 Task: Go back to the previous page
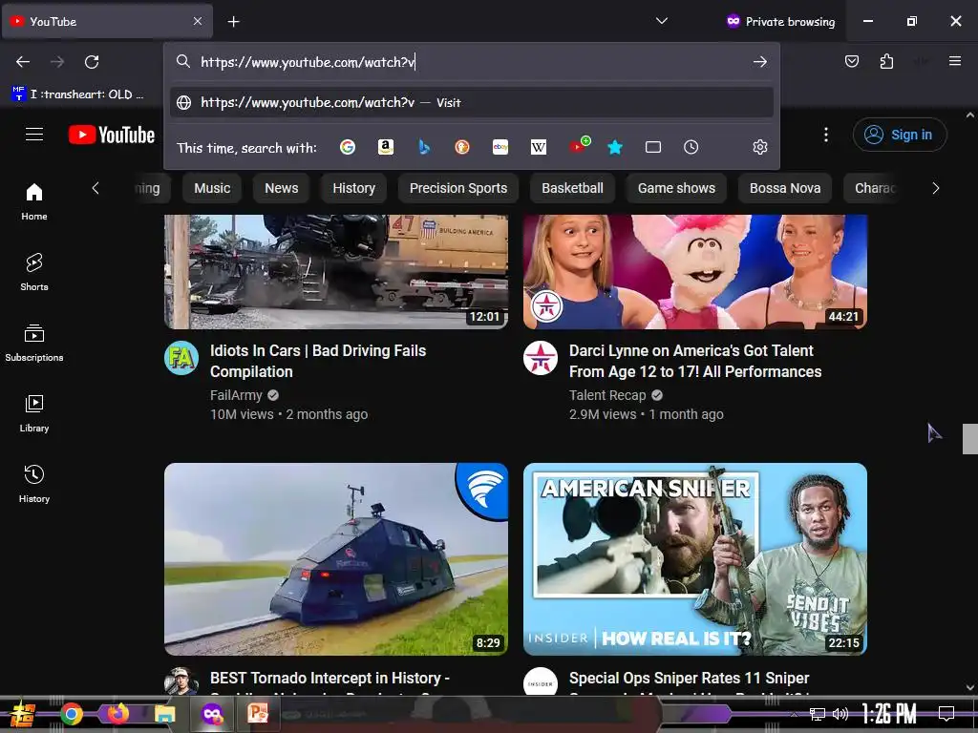tap(23, 62)
